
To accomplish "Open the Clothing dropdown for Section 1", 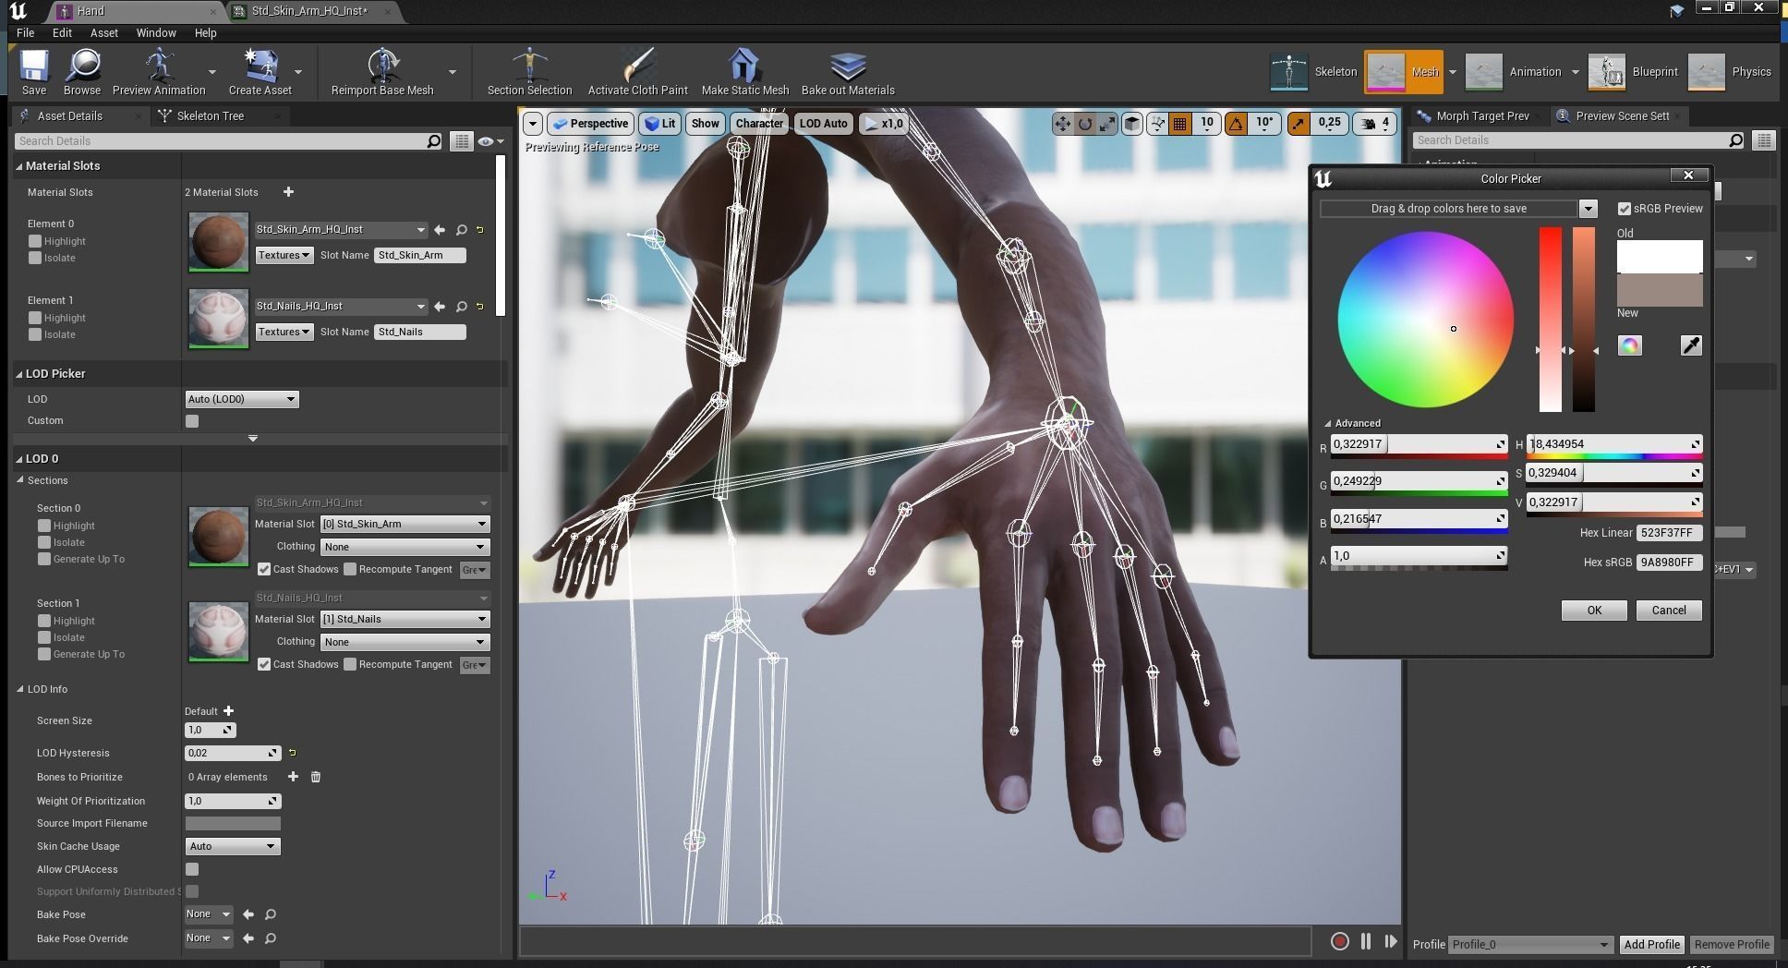I will tap(404, 641).
